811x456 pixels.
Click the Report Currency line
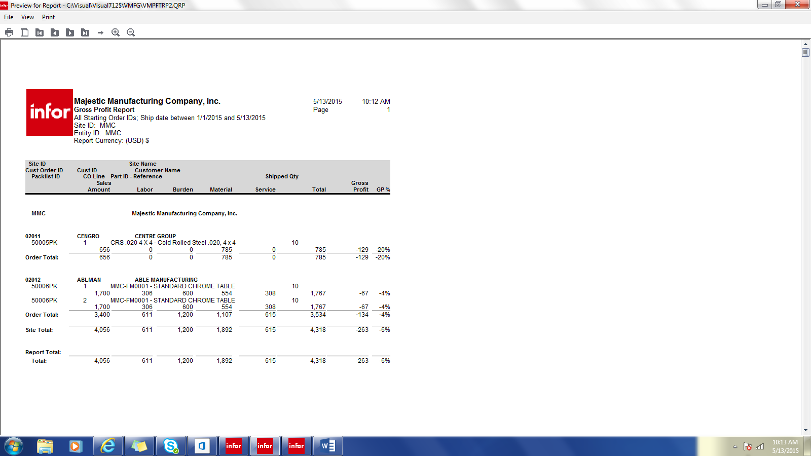pyautogui.click(x=112, y=141)
